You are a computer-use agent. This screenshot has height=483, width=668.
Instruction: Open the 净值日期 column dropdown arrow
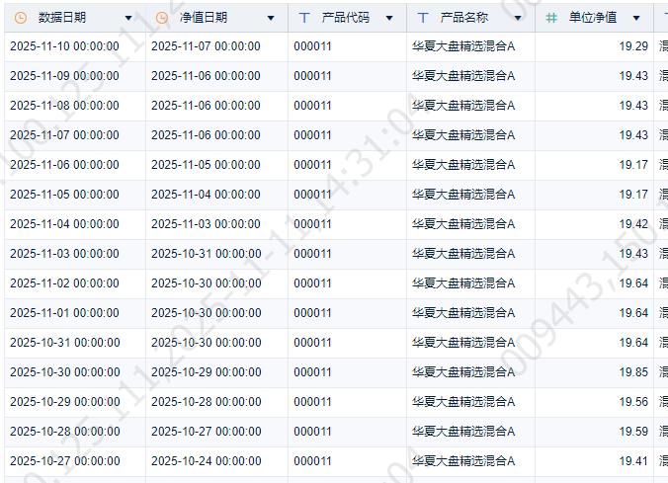tap(271, 18)
